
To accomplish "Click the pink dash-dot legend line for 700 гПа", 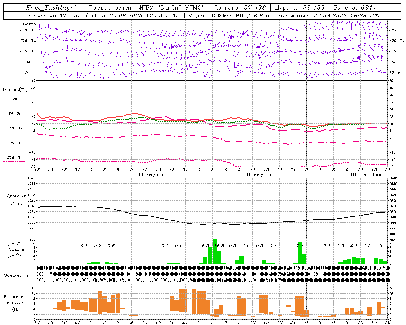I will 14,147.
